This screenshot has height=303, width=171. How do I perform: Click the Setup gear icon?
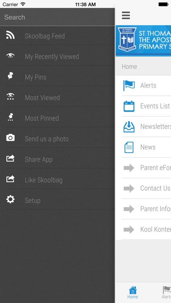pyautogui.click(x=10, y=199)
